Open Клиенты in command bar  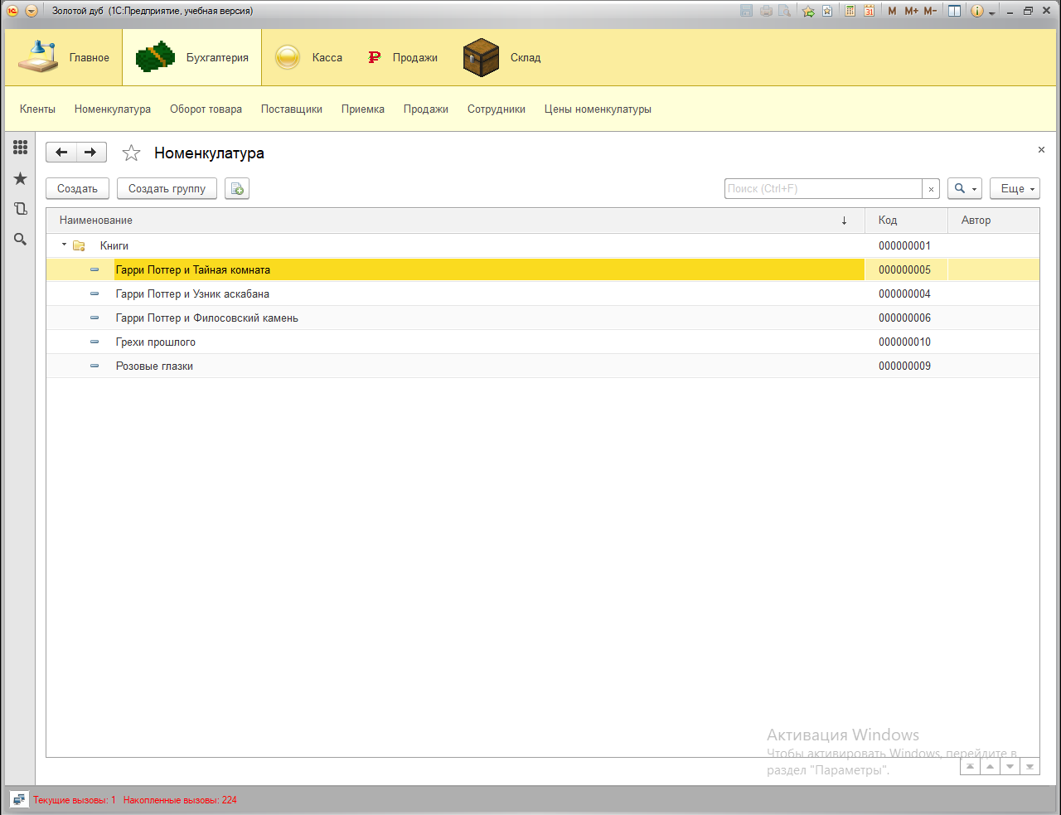pos(37,109)
